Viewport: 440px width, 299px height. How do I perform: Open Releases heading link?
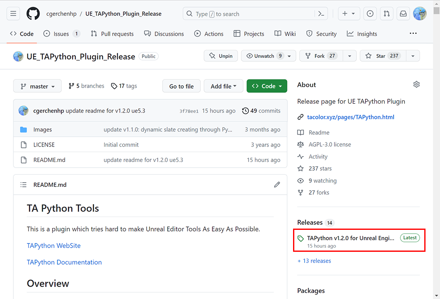pyautogui.click(x=310, y=222)
